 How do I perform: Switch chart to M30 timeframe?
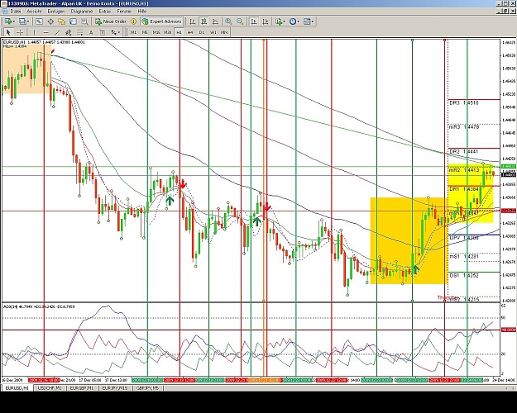click(167, 32)
